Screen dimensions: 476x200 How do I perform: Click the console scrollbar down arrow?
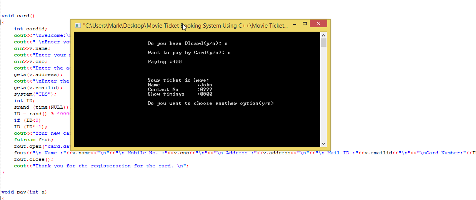pos(323,144)
